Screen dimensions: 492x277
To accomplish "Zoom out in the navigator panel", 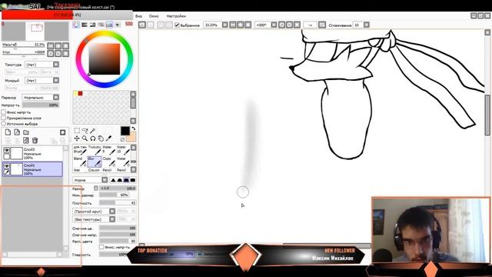I will point(51,46).
